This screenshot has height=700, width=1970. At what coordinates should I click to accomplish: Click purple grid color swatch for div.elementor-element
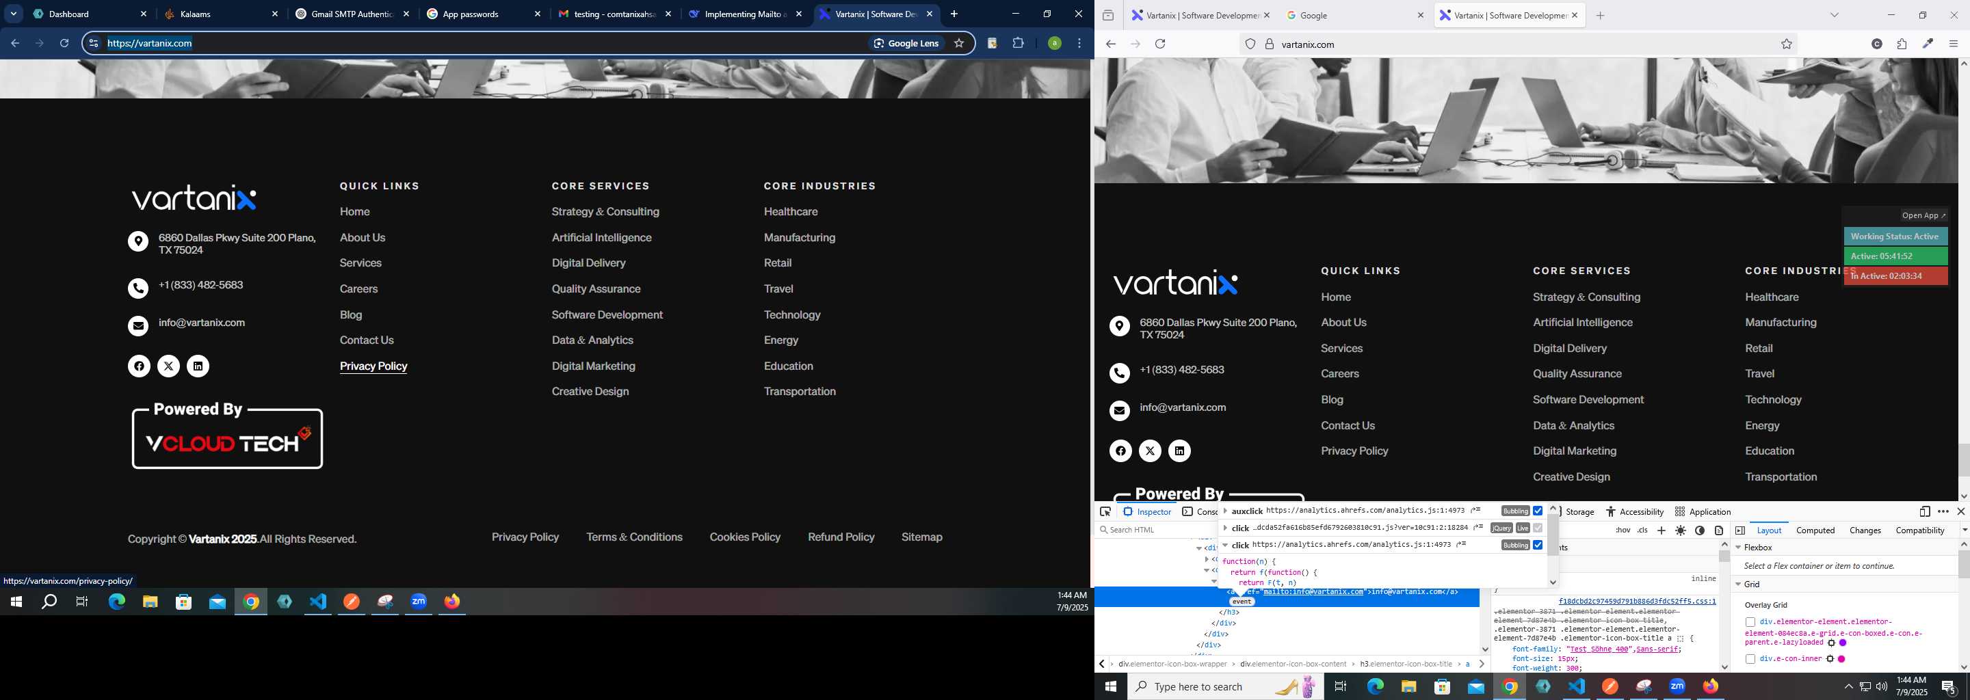[1842, 643]
